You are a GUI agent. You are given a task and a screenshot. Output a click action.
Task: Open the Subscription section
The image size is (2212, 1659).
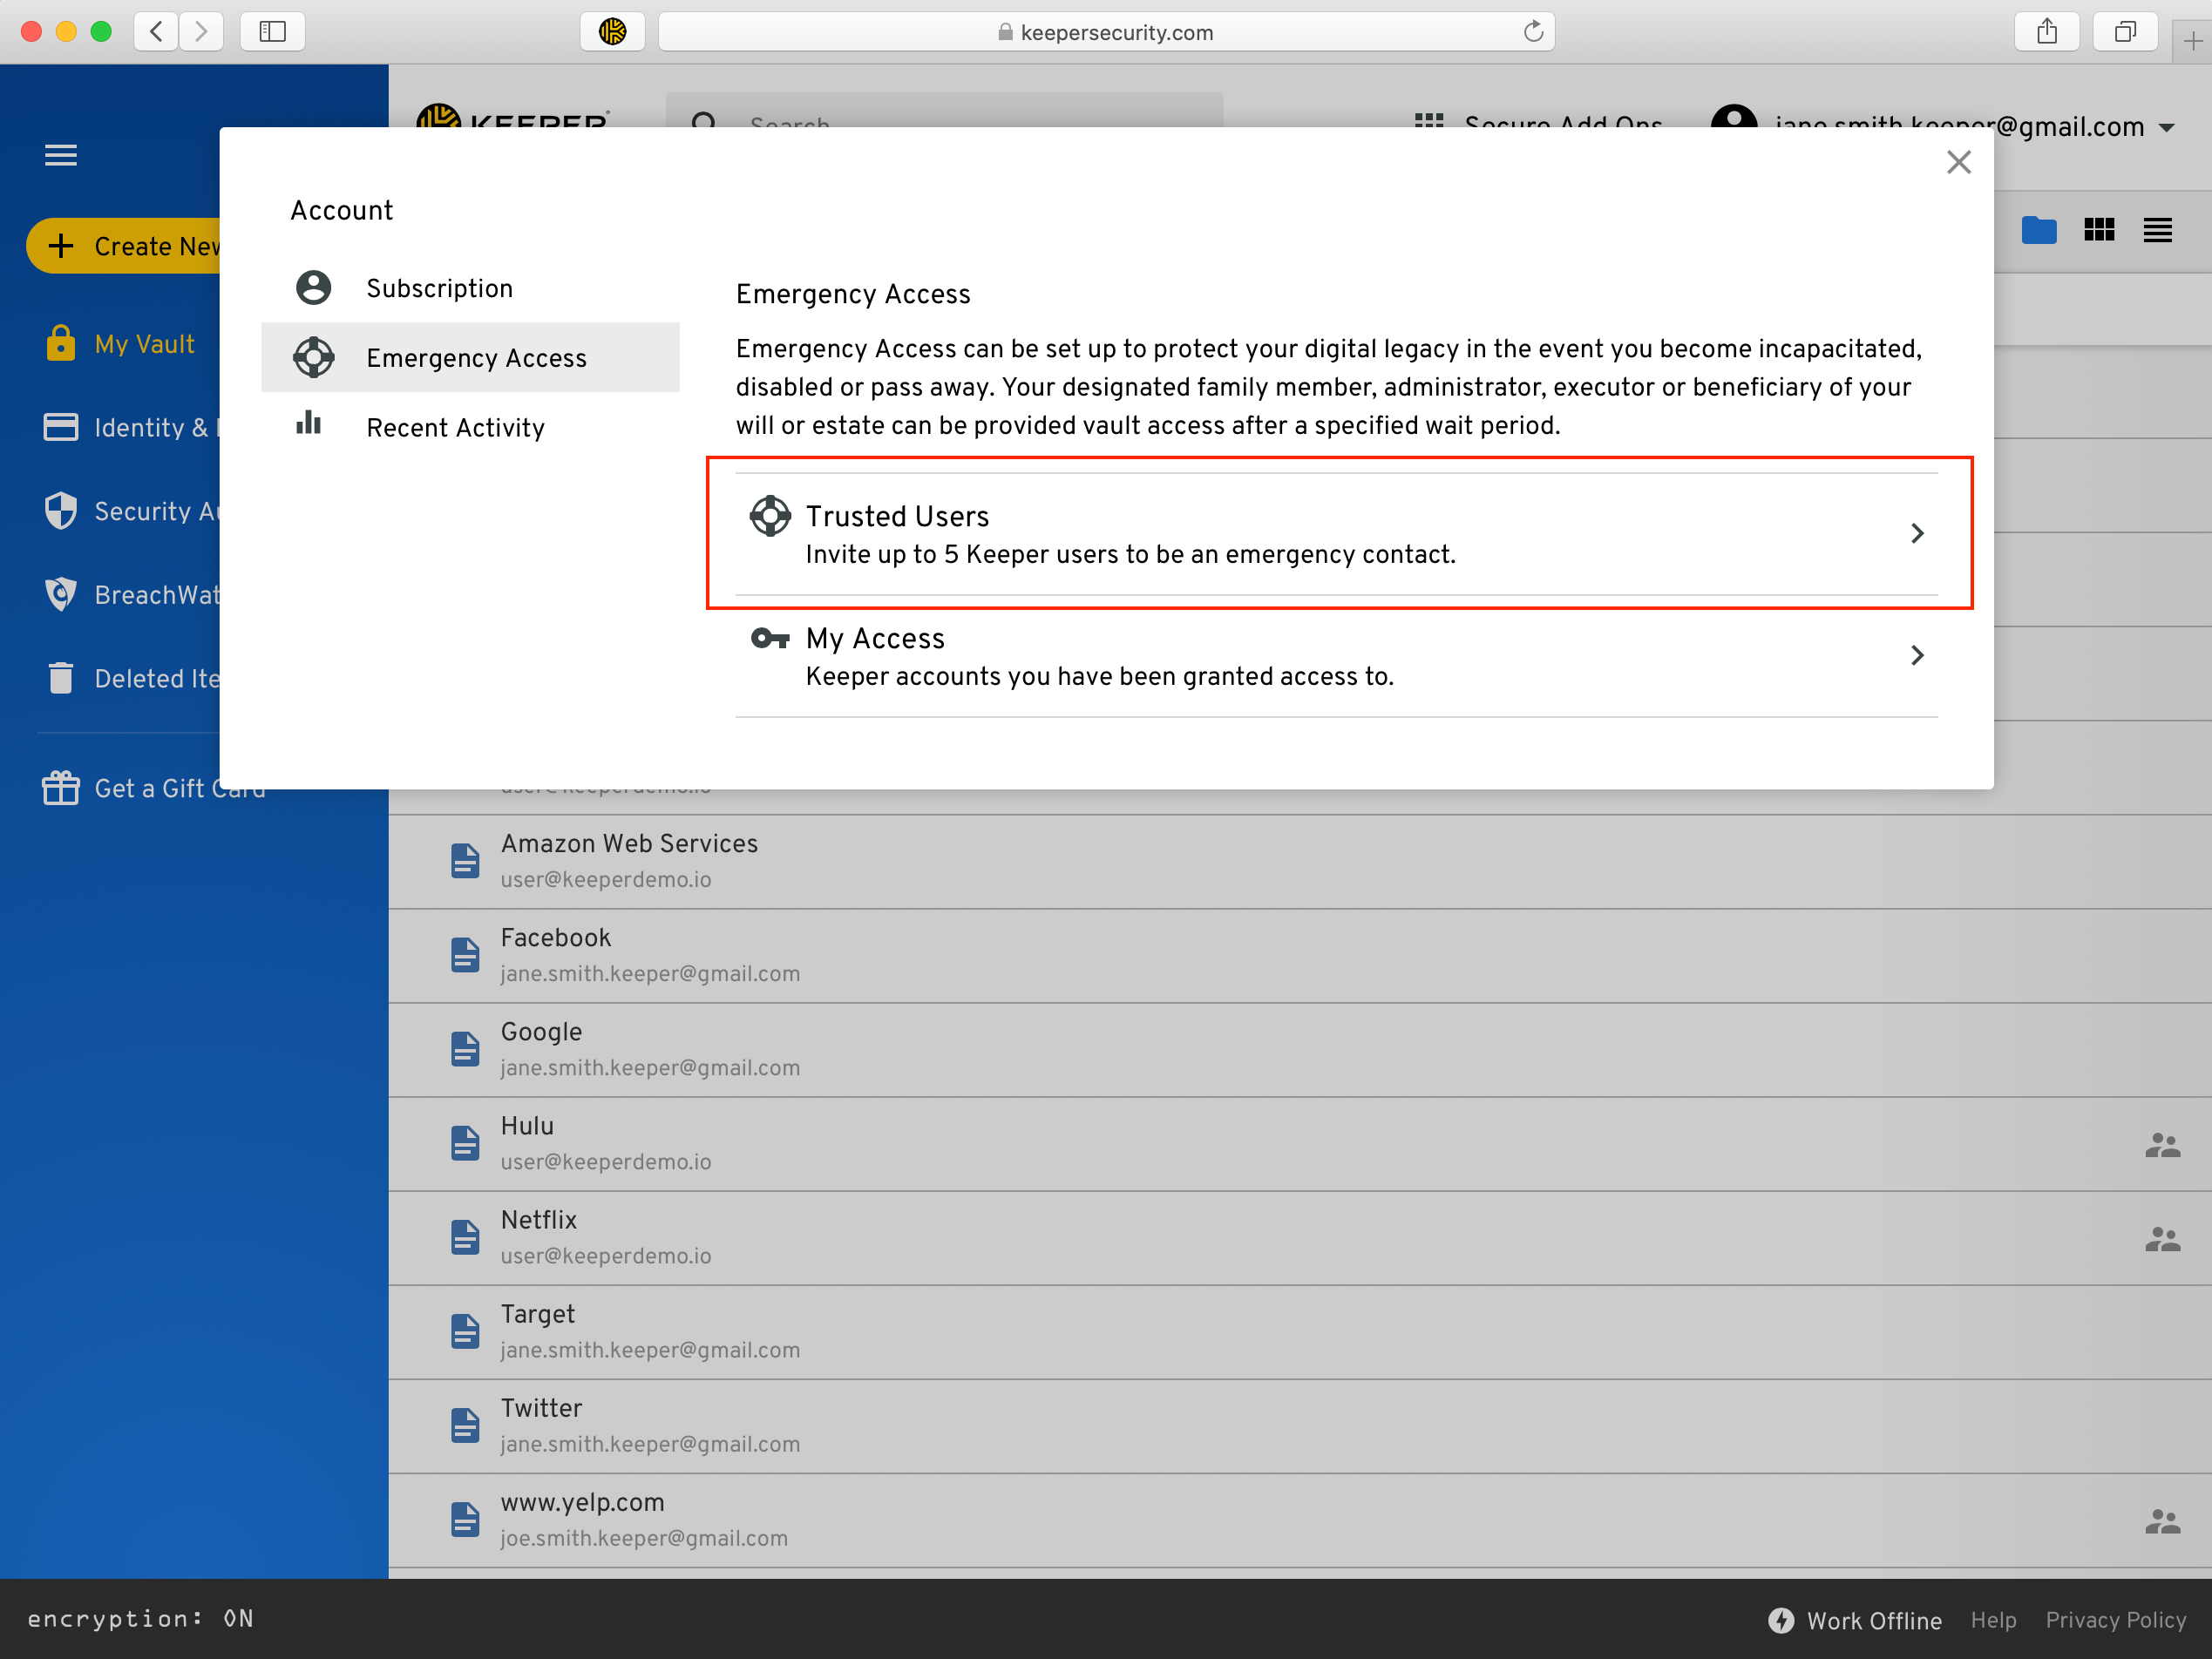470,288
